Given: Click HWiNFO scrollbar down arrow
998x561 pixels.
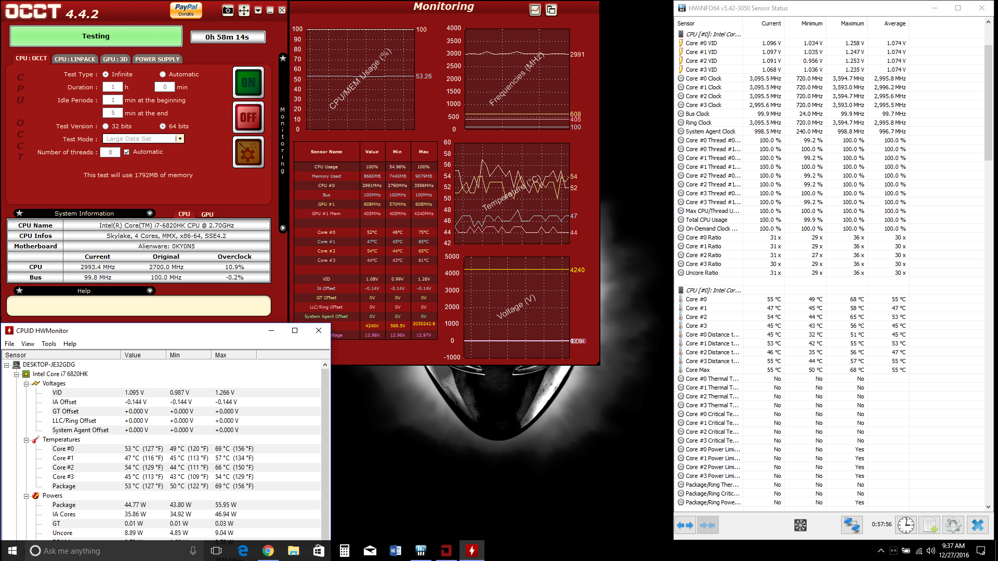Looking at the screenshot, I should coord(989,506).
